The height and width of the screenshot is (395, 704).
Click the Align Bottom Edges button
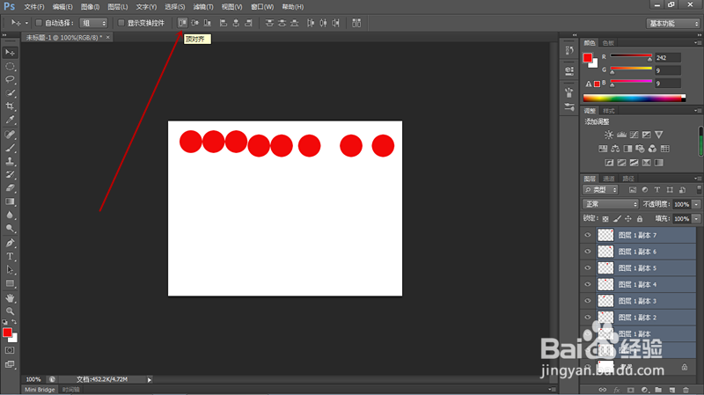(x=208, y=23)
